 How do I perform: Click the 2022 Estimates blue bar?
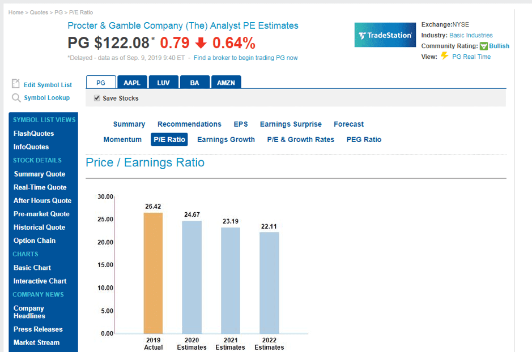point(269,283)
